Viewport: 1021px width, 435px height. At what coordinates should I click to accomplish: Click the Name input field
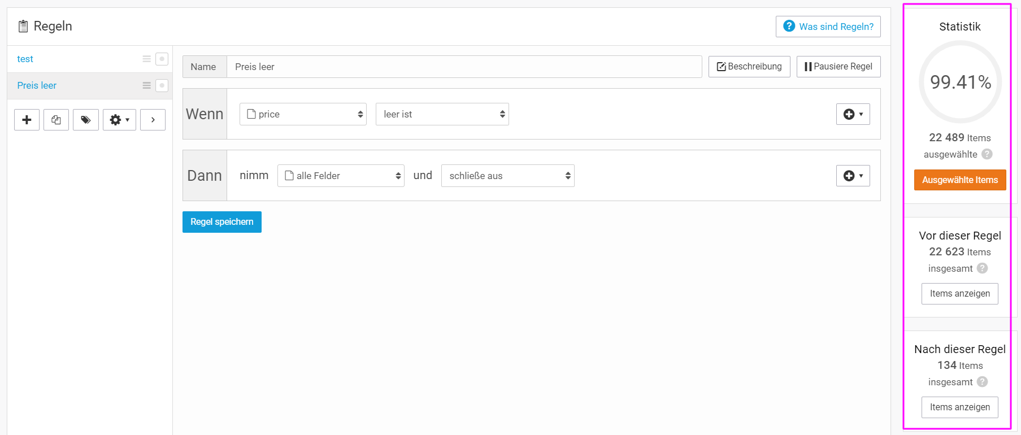[464, 67]
